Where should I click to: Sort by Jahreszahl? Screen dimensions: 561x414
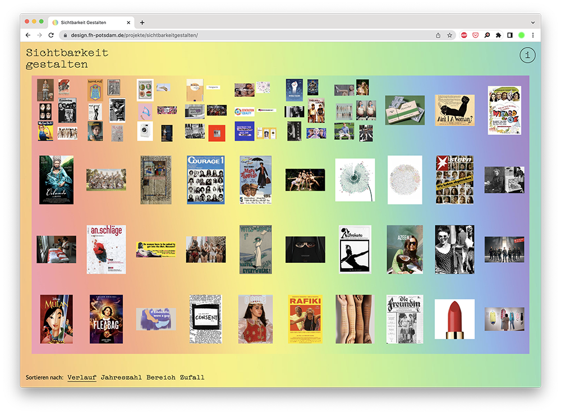point(121,378)
